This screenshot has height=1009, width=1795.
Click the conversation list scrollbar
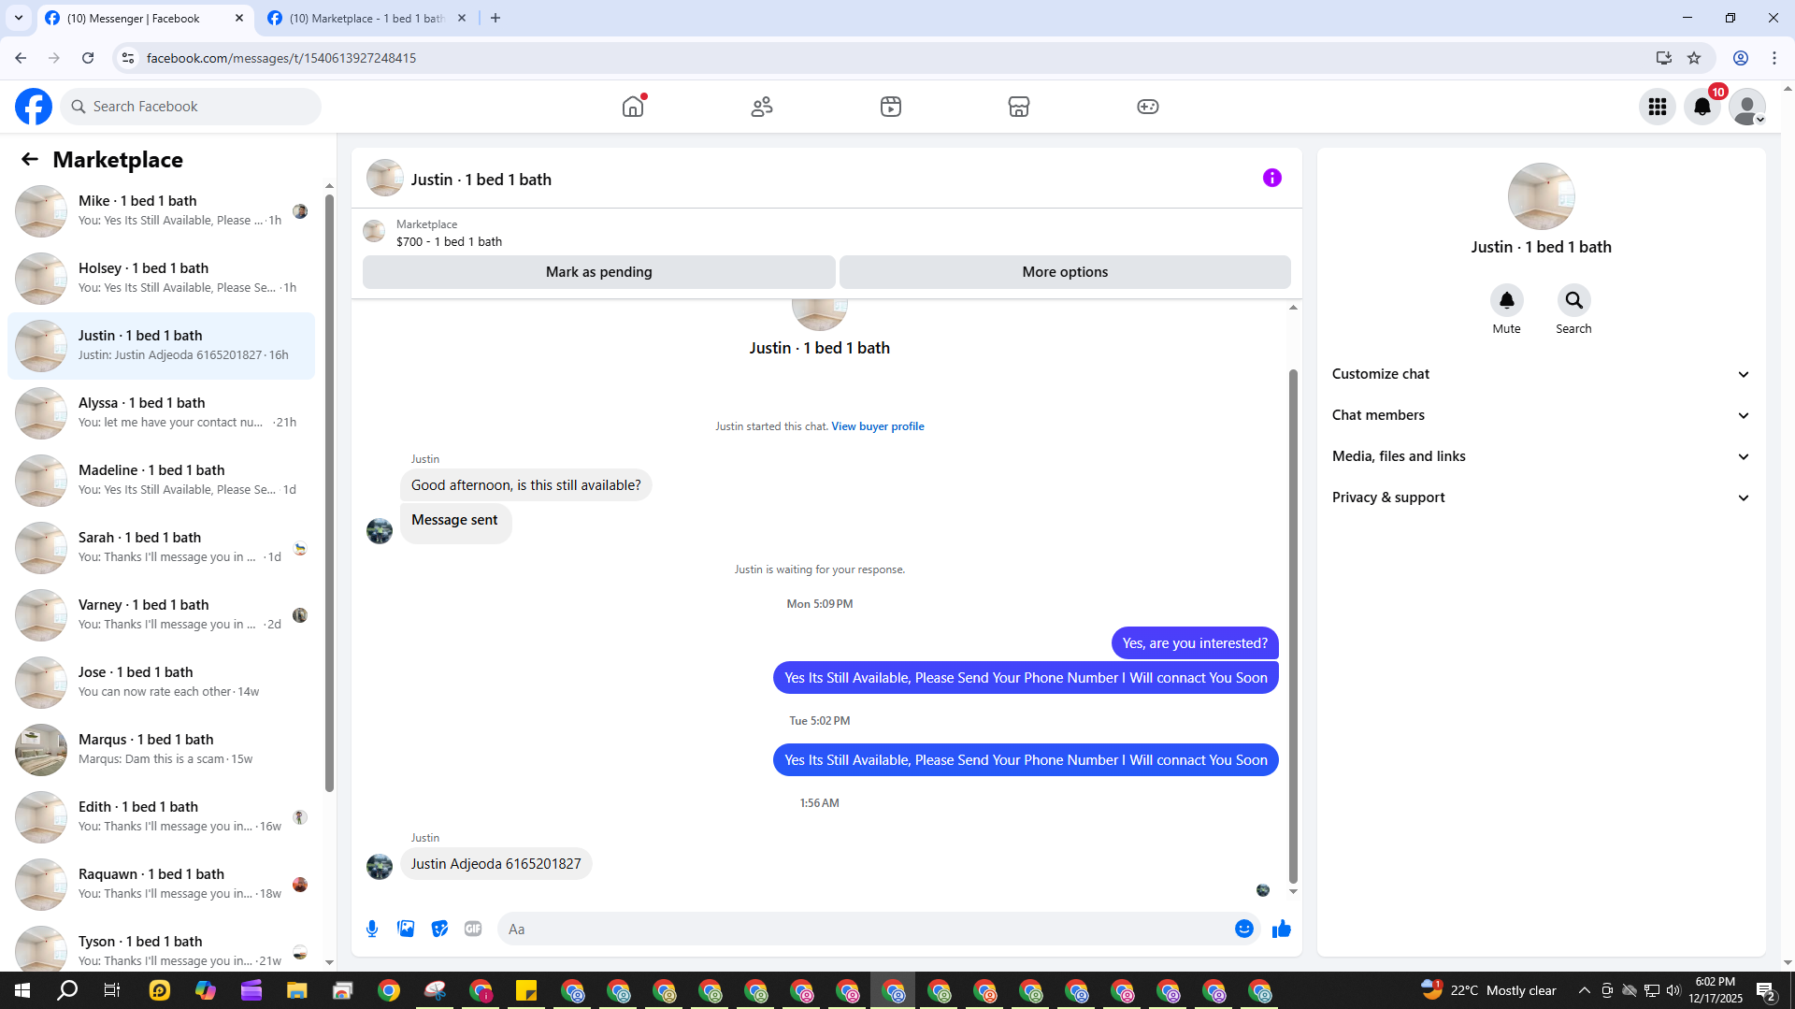point(329,491)
